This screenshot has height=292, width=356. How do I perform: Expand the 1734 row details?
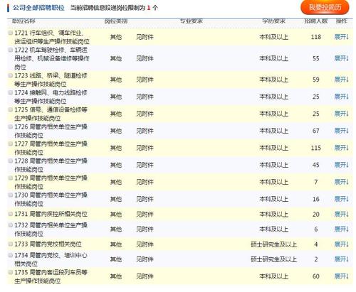[x=341, y=259]
